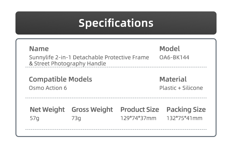This screenshot has width=232, height=145.
Task: Select the 73g gross weight value
Action: coord(76,118)
